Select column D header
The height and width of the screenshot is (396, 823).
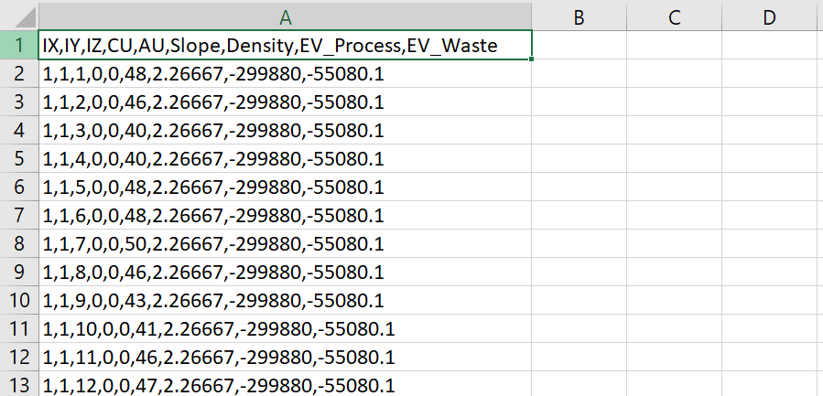[769, 16]
